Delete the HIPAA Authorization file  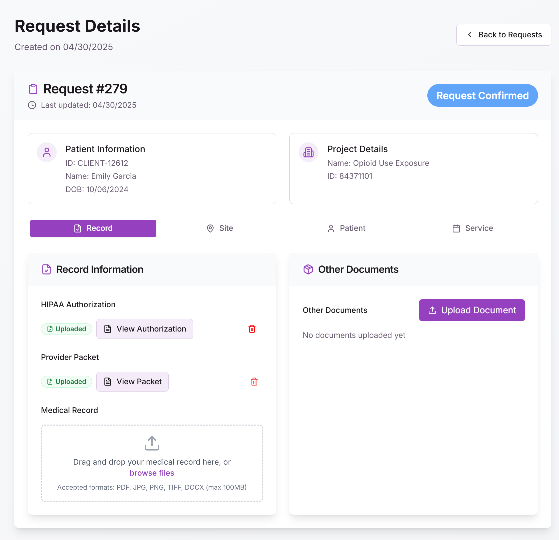point(252,329)
